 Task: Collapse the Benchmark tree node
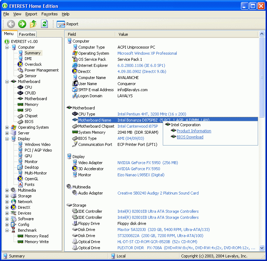(7, 230)
